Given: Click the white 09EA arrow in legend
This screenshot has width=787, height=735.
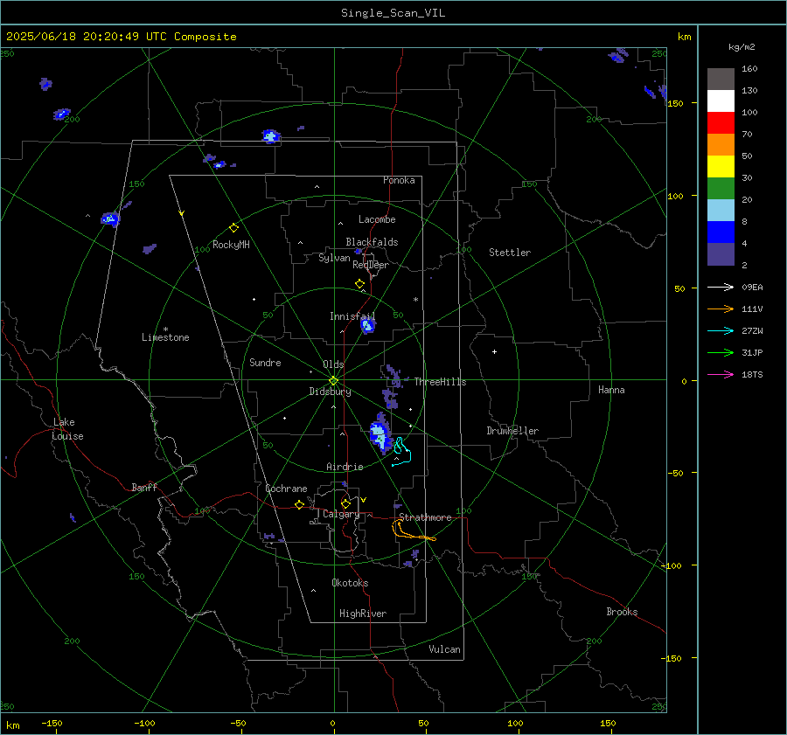Looking at the screenshot, I should click(x=721, y=287).
